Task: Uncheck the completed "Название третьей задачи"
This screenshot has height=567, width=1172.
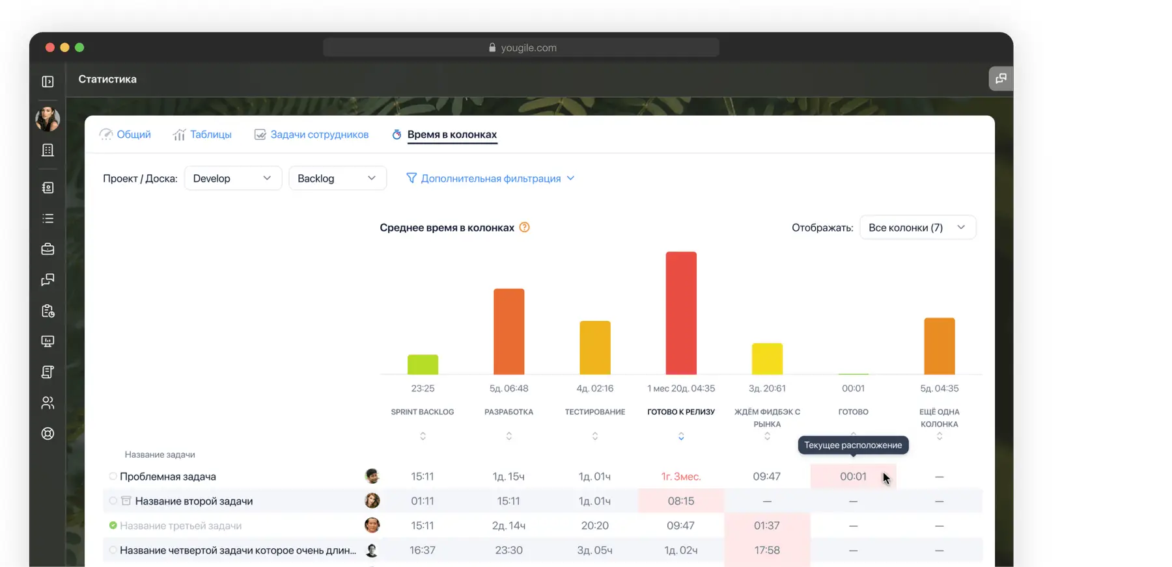Action: pos(113,525)
